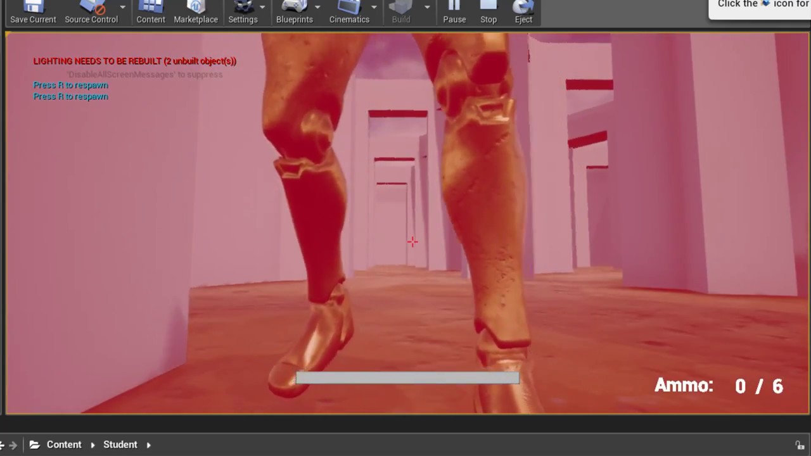This screenshot has width=811, height=456.
Task: Expand the Settings dropdown arrow
Action: pos(262,7)
